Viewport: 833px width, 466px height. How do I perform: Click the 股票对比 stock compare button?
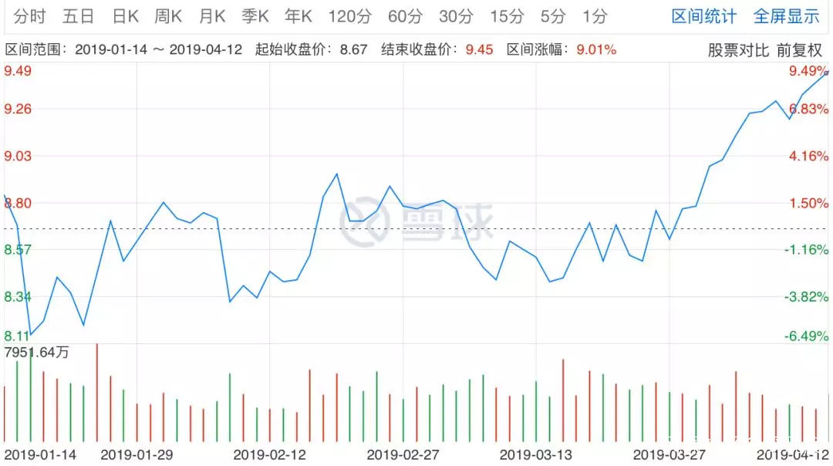(738, 50)
